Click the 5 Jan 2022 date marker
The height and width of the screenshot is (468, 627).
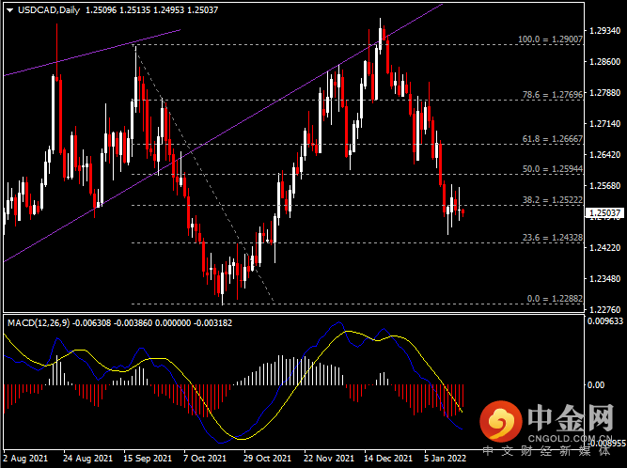pyautogui.click(x=445, y=458)
